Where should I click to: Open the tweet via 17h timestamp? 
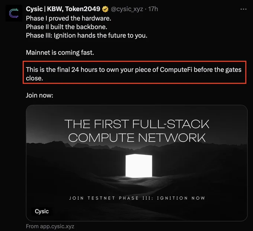click(x=153, y=9)
